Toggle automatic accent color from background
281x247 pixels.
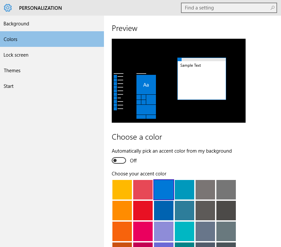click(119, 160)
